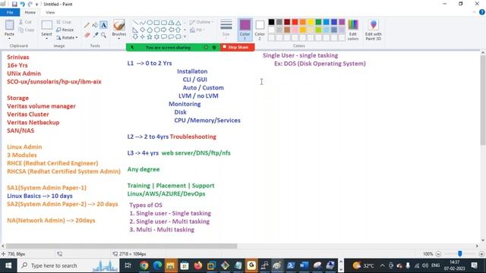Expand the Brushes dropdown arrow
This screenshot has width=486, height=273.
tap(119, 39)
